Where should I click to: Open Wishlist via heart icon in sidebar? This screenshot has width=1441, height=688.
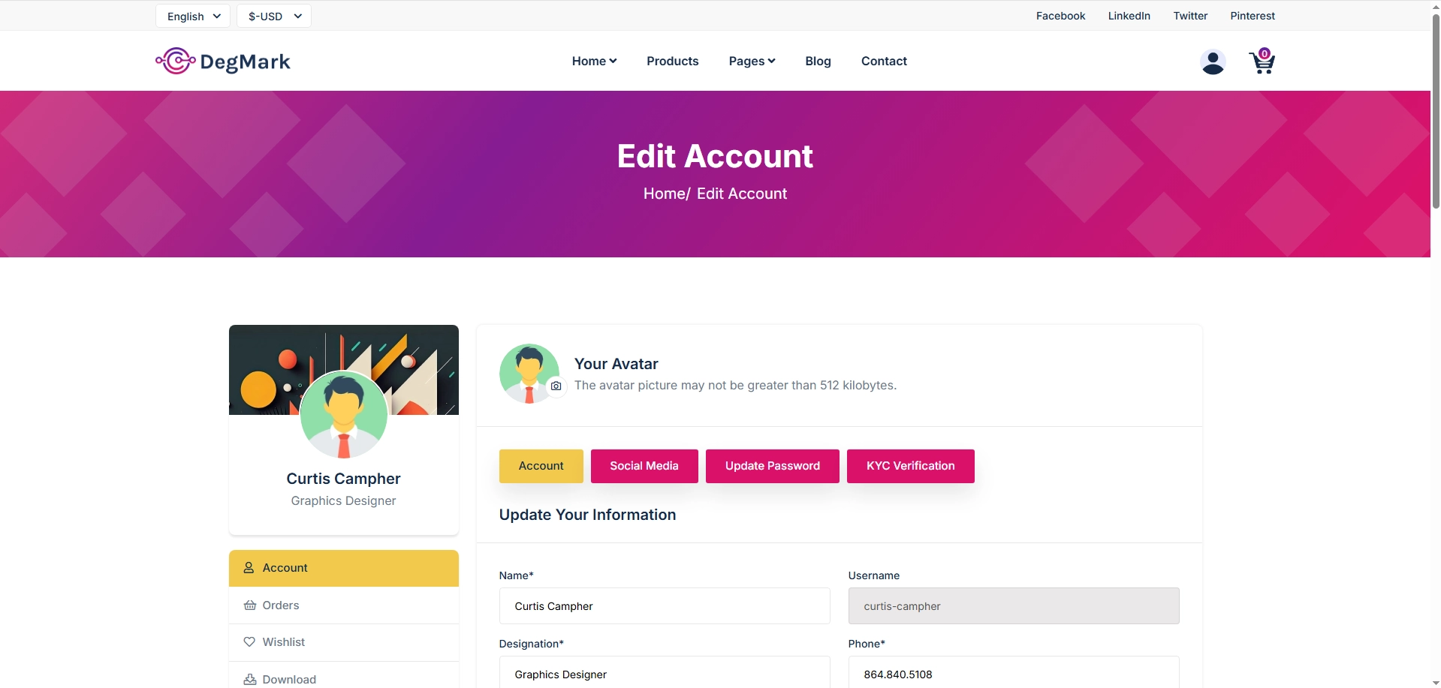pyautogui.click(x=249, y=642)
